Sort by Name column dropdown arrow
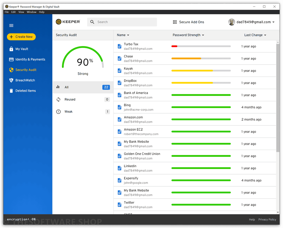This screenshot has width=283, height=228. click(x=128, y=35)
